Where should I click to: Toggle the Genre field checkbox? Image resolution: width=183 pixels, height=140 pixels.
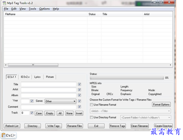80,101
